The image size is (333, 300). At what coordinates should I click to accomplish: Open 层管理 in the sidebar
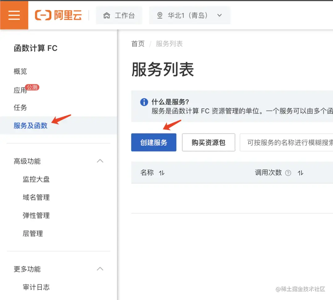(x=33, y=233)
